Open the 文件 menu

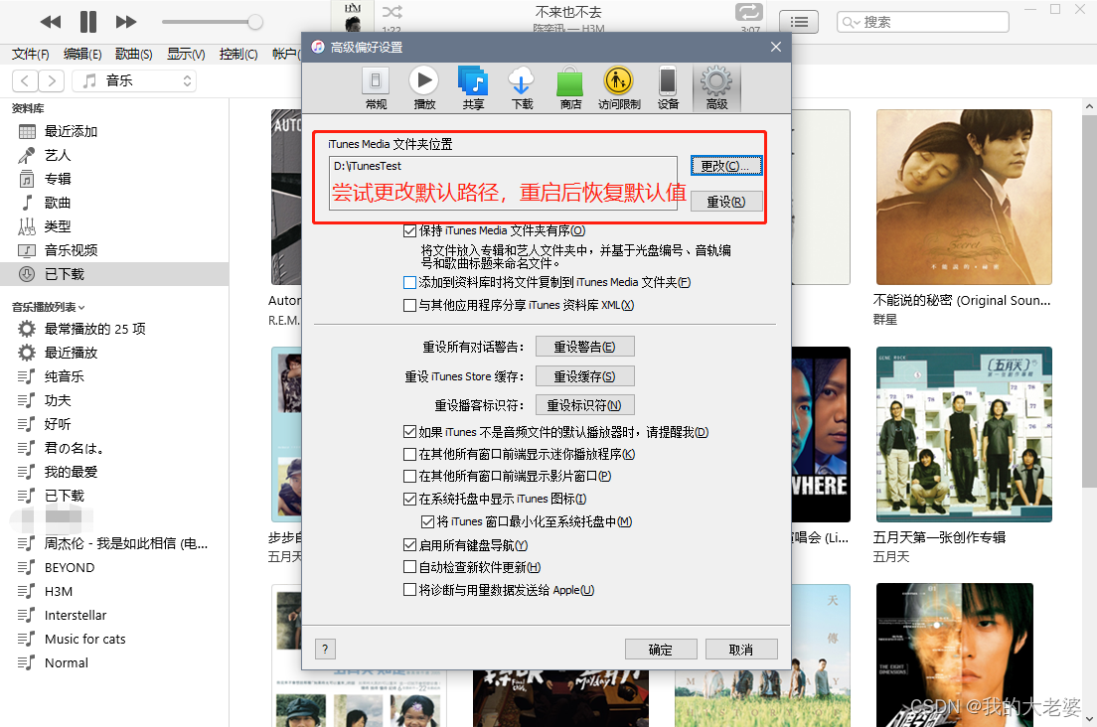point(31,54)
